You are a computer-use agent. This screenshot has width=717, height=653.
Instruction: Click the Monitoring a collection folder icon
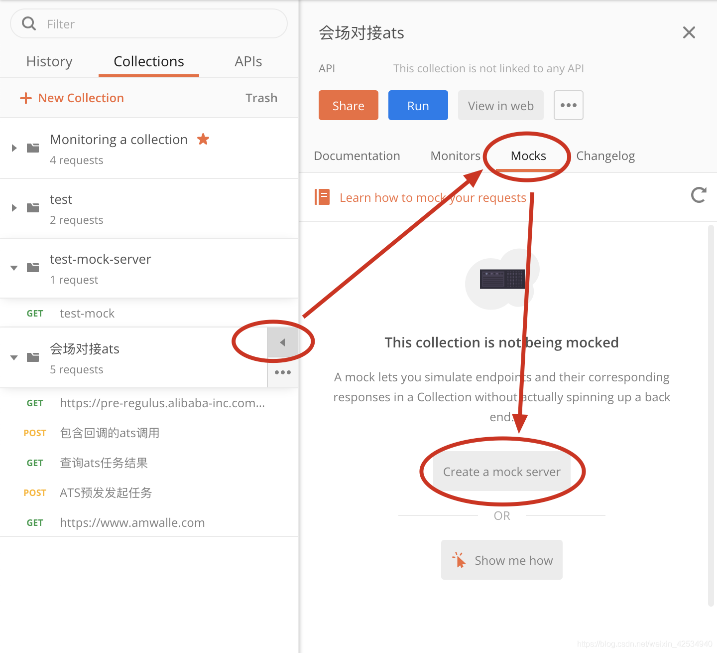[33, 148]
